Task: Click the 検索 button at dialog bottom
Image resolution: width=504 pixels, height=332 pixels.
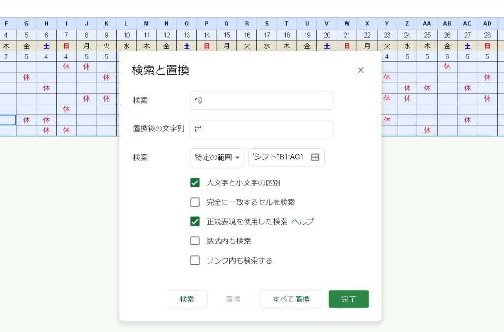Action: 187,299
